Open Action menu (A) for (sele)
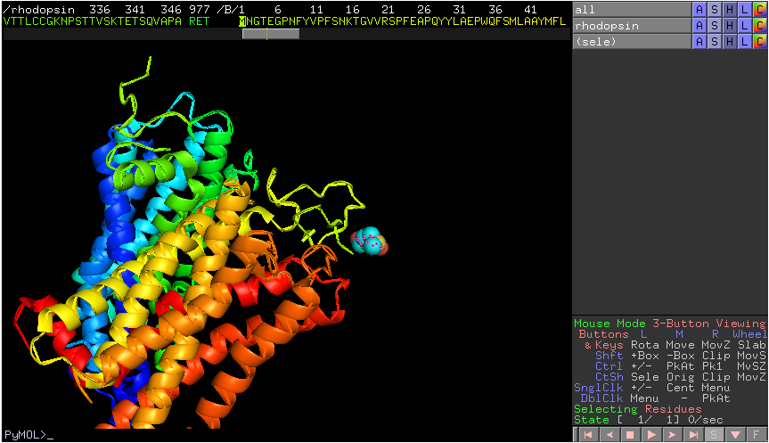This screenshot has height=443, width=769. 699,42
